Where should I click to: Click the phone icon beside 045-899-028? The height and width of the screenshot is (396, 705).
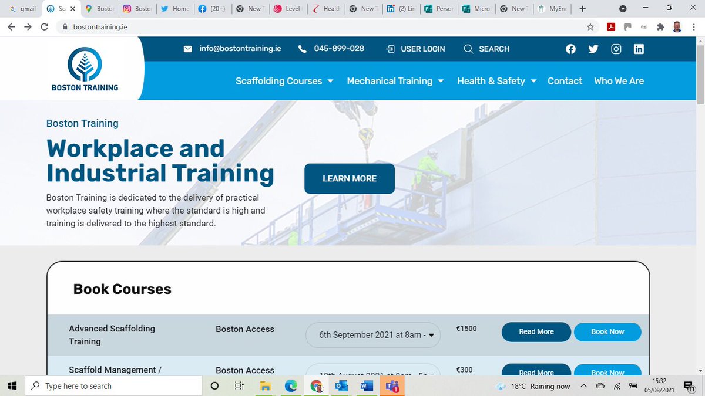tap(303, 49)
